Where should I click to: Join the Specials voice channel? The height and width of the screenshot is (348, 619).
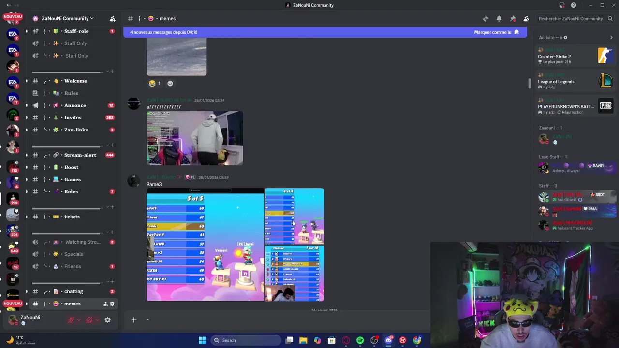coord(74,254)
